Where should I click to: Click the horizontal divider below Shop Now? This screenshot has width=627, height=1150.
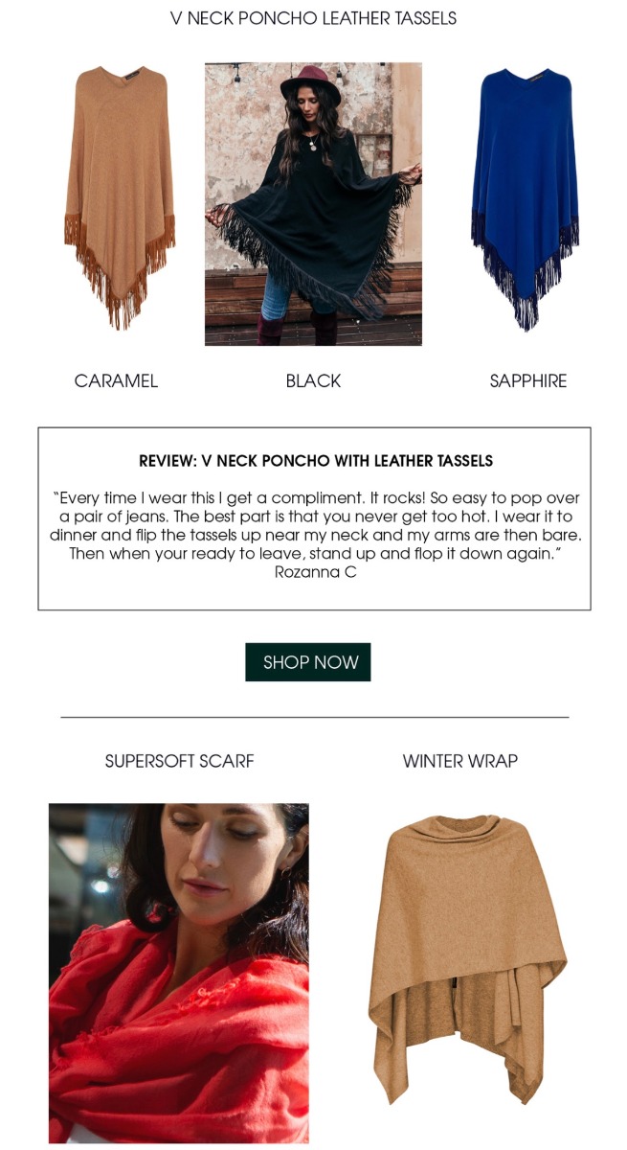point(314,717)
